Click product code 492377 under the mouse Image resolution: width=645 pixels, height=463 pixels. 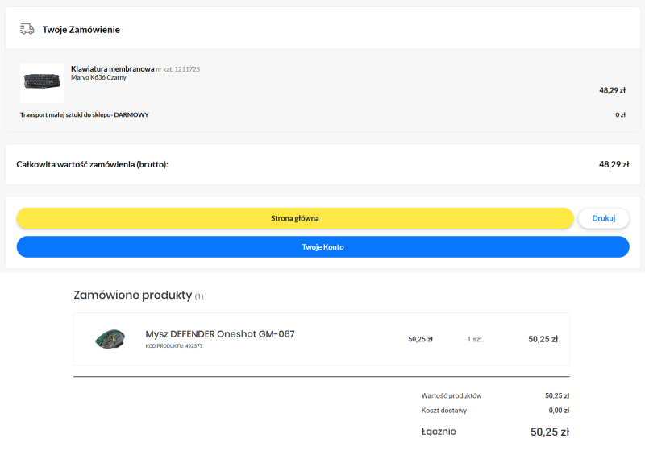(173, 346)
